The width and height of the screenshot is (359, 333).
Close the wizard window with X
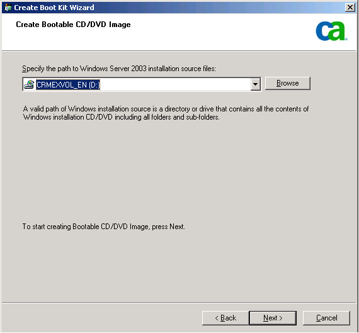click(x=350, y=8)
